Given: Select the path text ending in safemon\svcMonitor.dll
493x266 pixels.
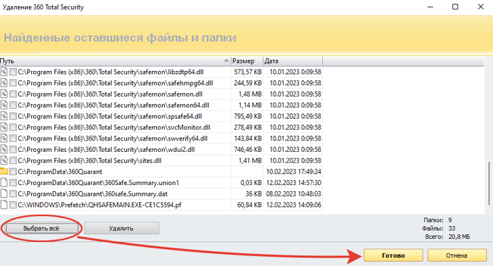Looking at the screenshot, I should [x=114, y=128].
